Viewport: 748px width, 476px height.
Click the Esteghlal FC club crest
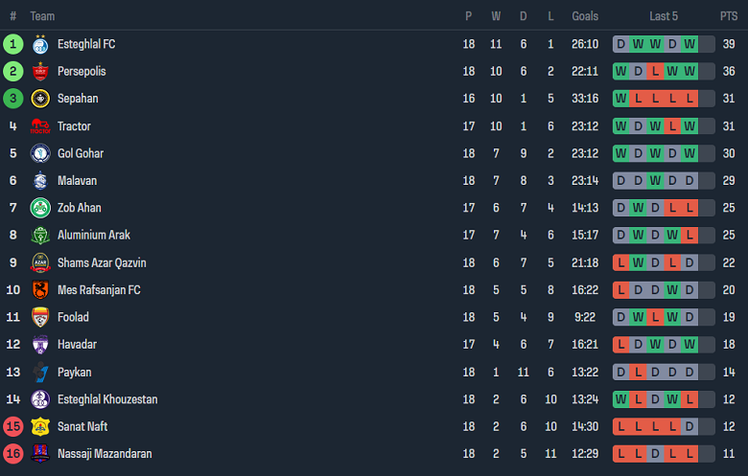(40, 44)
